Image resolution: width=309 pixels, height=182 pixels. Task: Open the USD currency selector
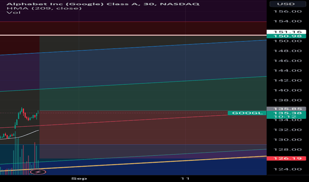point(287,4)
